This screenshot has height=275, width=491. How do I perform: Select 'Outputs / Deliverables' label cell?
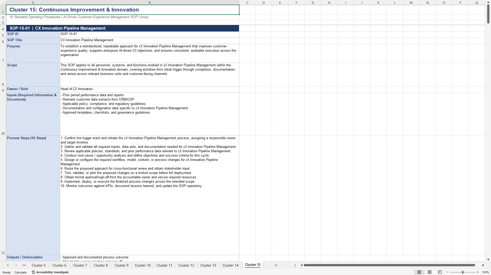click(x=33, y=258)
